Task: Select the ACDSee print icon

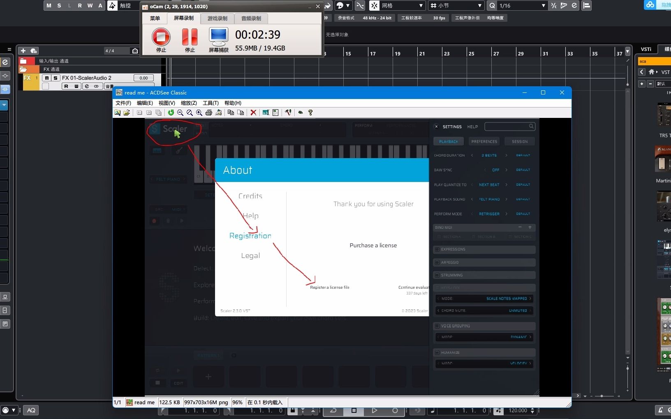Action: (x=209, y=113)
